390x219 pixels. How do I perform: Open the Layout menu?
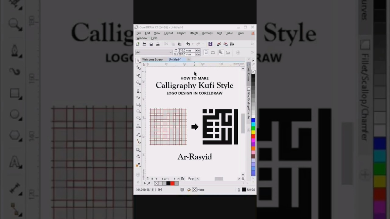168,33
